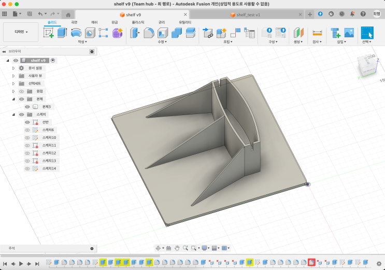Open the 조립 menu label
Viewport: 385px width, 270px height.
(x=228, y=42)
